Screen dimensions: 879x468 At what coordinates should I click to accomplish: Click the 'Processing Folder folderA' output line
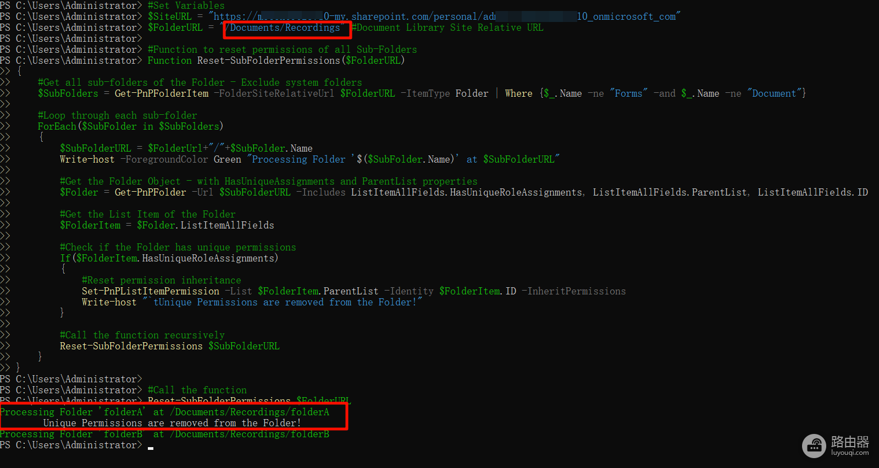pos(165,412)
